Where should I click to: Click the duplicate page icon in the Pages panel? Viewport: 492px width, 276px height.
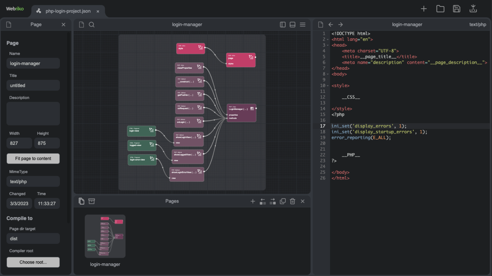[283, 201]
